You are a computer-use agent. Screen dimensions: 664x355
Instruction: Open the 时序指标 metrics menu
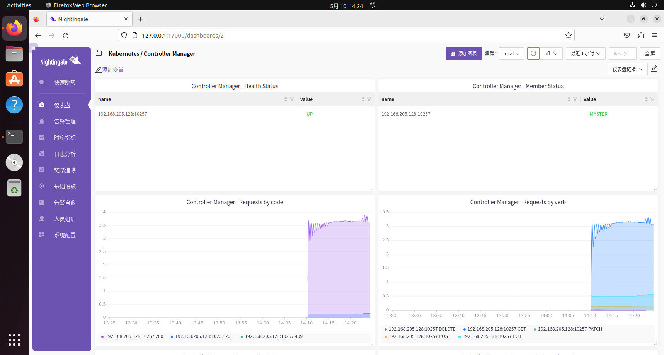coord(65,138)
